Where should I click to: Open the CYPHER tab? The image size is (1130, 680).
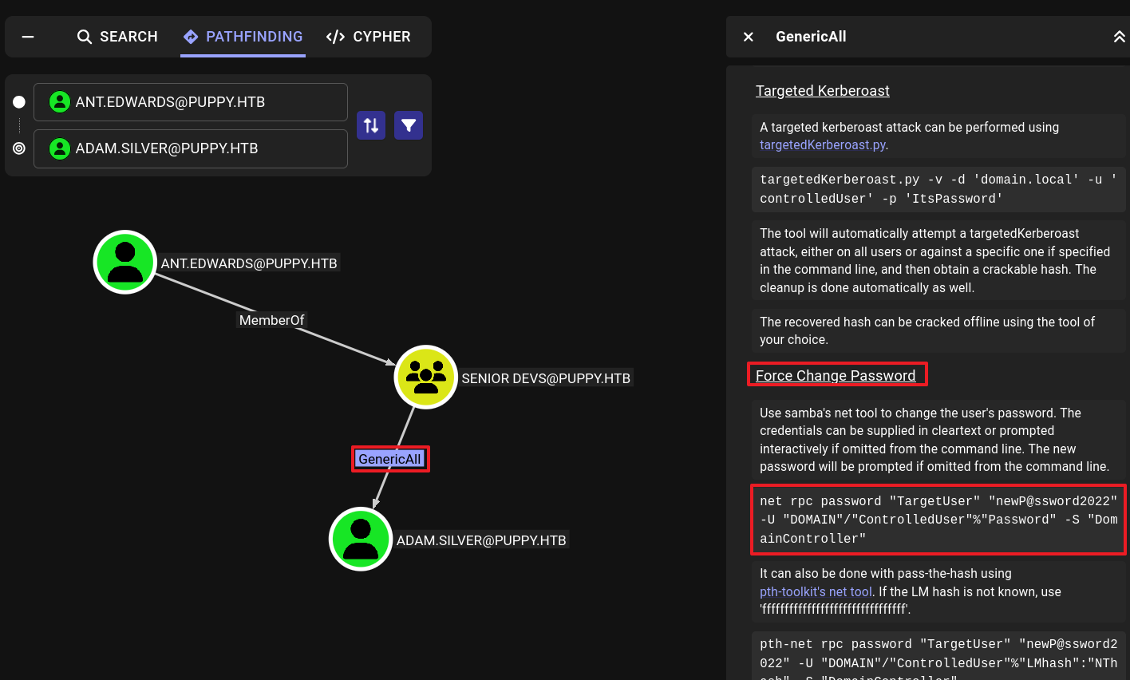tap(369, 37)
